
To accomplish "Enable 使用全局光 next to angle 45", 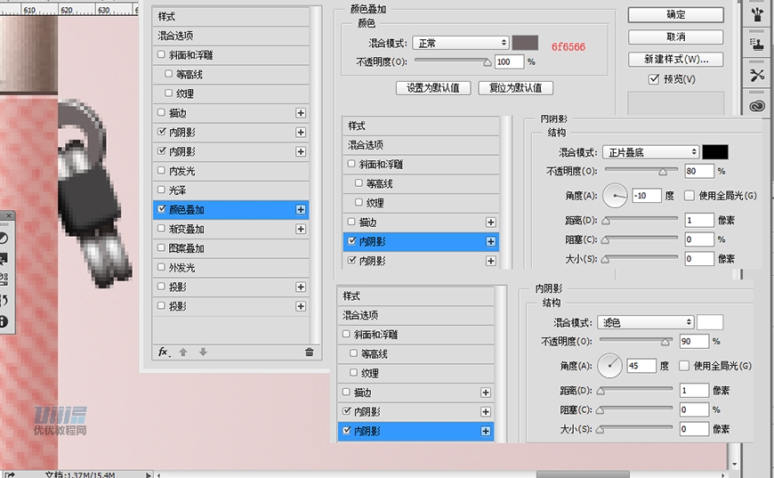I will pos(683,366).
